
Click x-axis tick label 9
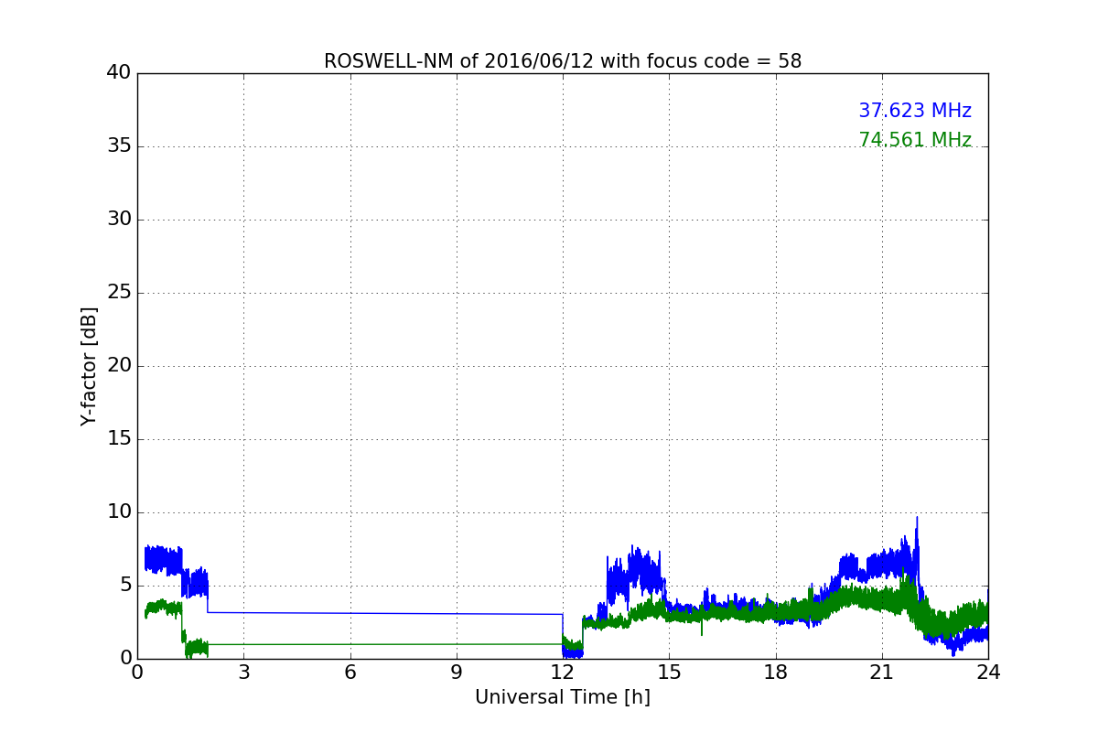[x=457, y=672]
